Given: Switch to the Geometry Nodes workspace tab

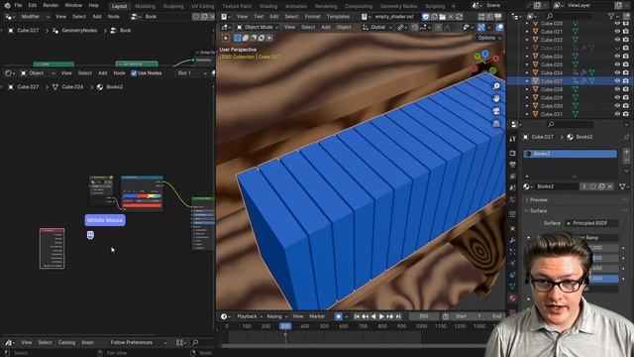Looking at the screenshot, I should point(398,7).
